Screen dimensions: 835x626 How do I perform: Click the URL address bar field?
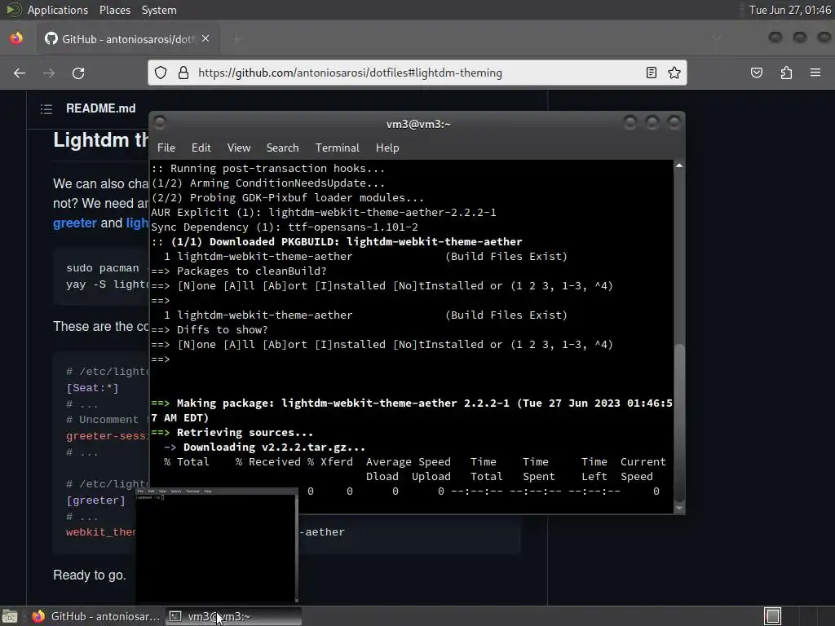417,73
